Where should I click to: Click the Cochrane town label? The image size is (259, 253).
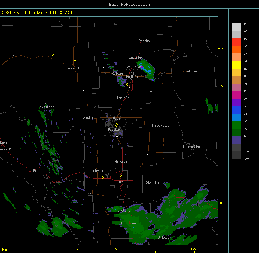click(97, 171)
